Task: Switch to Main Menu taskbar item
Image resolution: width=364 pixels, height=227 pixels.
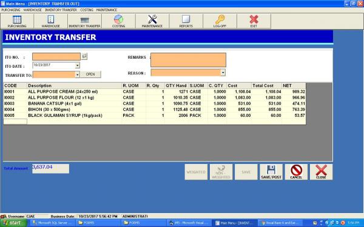Action: click(235, 223)
